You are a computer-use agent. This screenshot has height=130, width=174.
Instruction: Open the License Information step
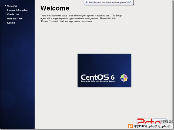18,10
